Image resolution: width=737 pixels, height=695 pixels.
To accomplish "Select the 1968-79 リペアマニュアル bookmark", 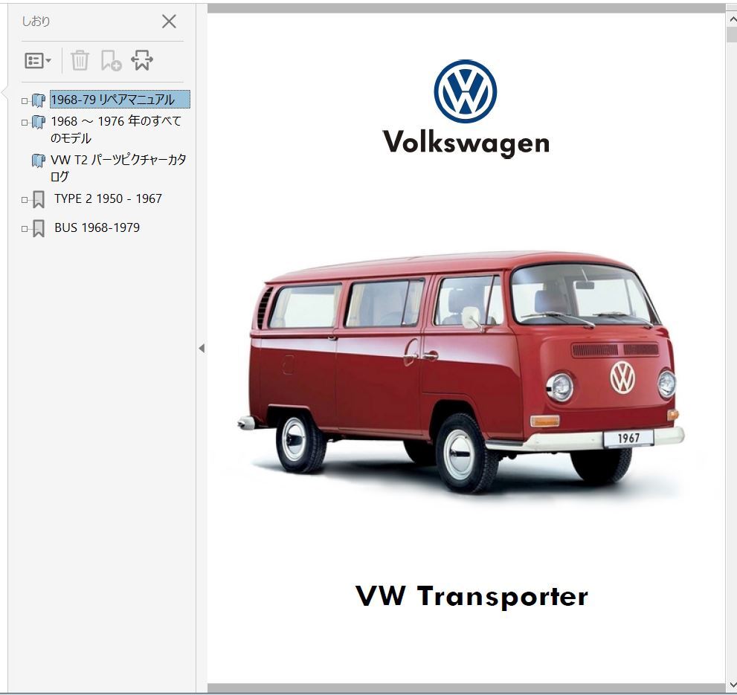I will (x=120, y=100).
